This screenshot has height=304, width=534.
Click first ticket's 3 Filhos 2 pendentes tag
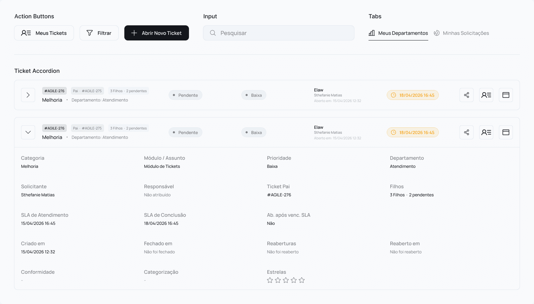pos(129,91)
